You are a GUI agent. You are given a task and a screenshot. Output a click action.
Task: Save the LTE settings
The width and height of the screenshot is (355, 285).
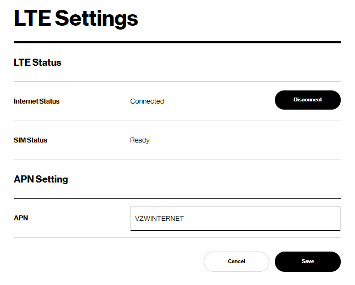[307, 261]
